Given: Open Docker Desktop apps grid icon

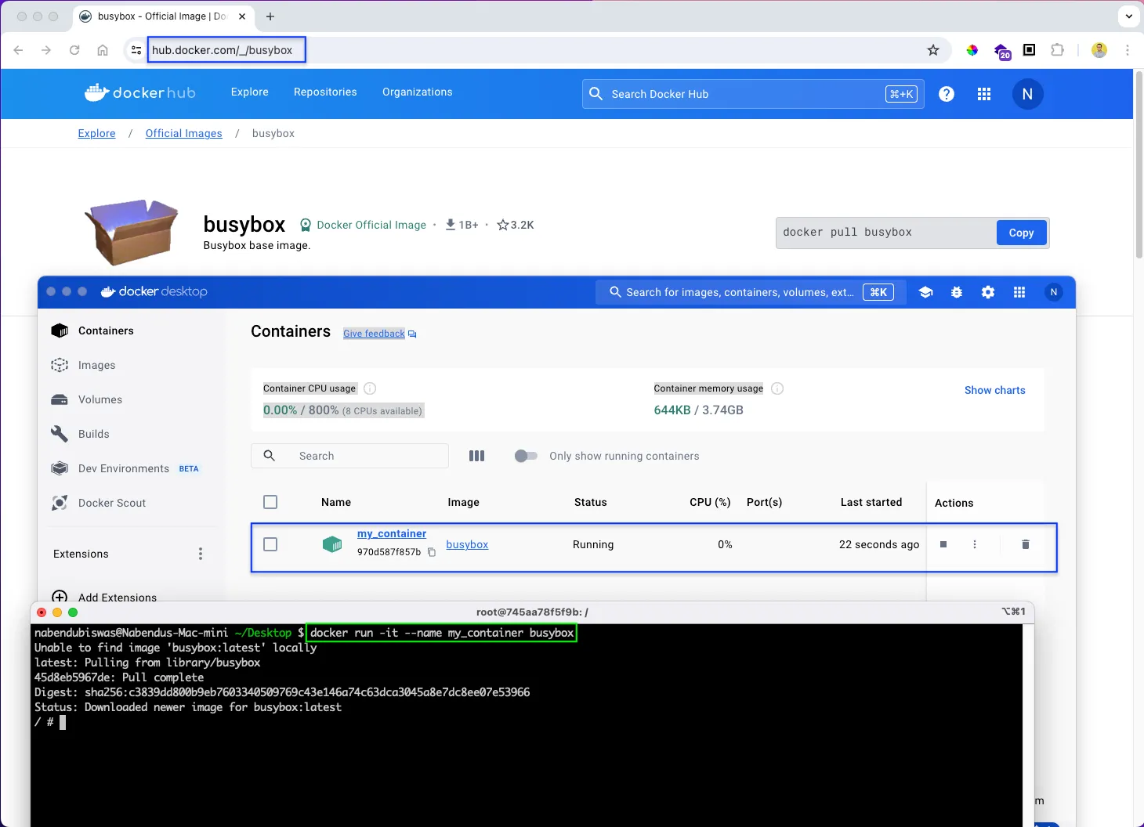Looking at the screenshot, I should click(x=1019, y=292).
